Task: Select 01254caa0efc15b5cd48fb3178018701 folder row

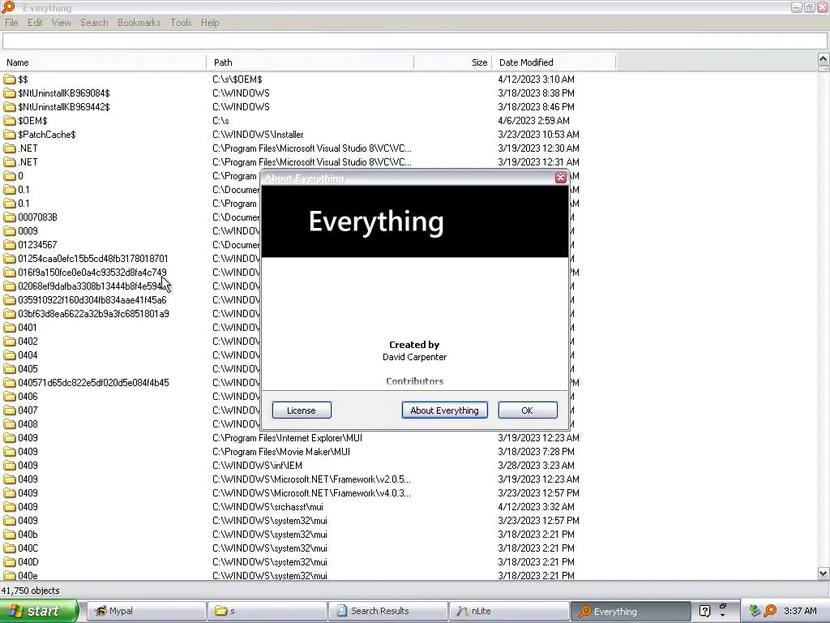Action: click(92, 259)
